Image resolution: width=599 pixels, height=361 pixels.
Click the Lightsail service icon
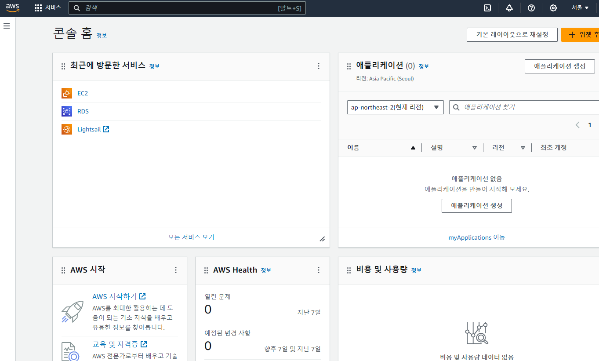coord(67,129)
